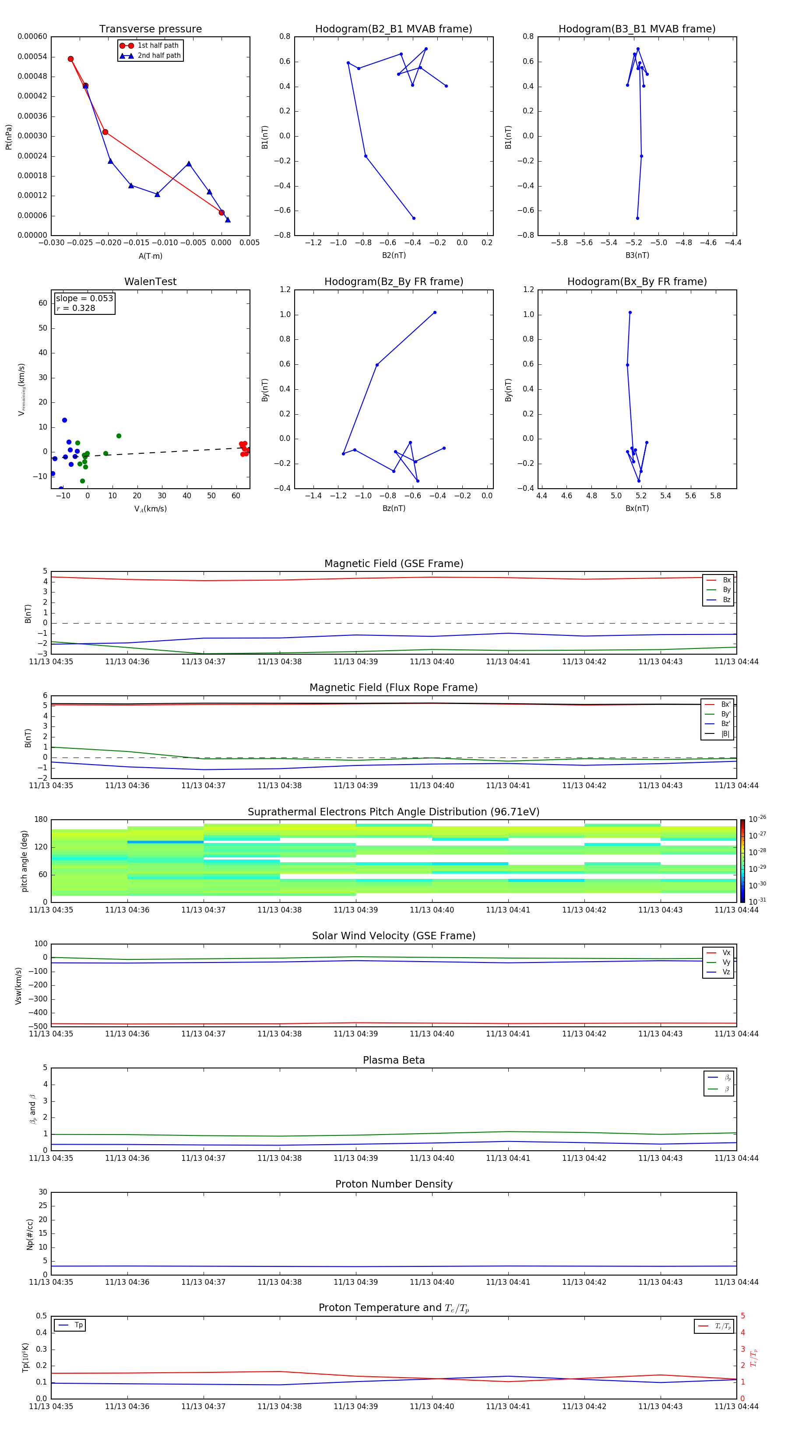Click the 'slope = 0.053' annotation

[84, 299]
